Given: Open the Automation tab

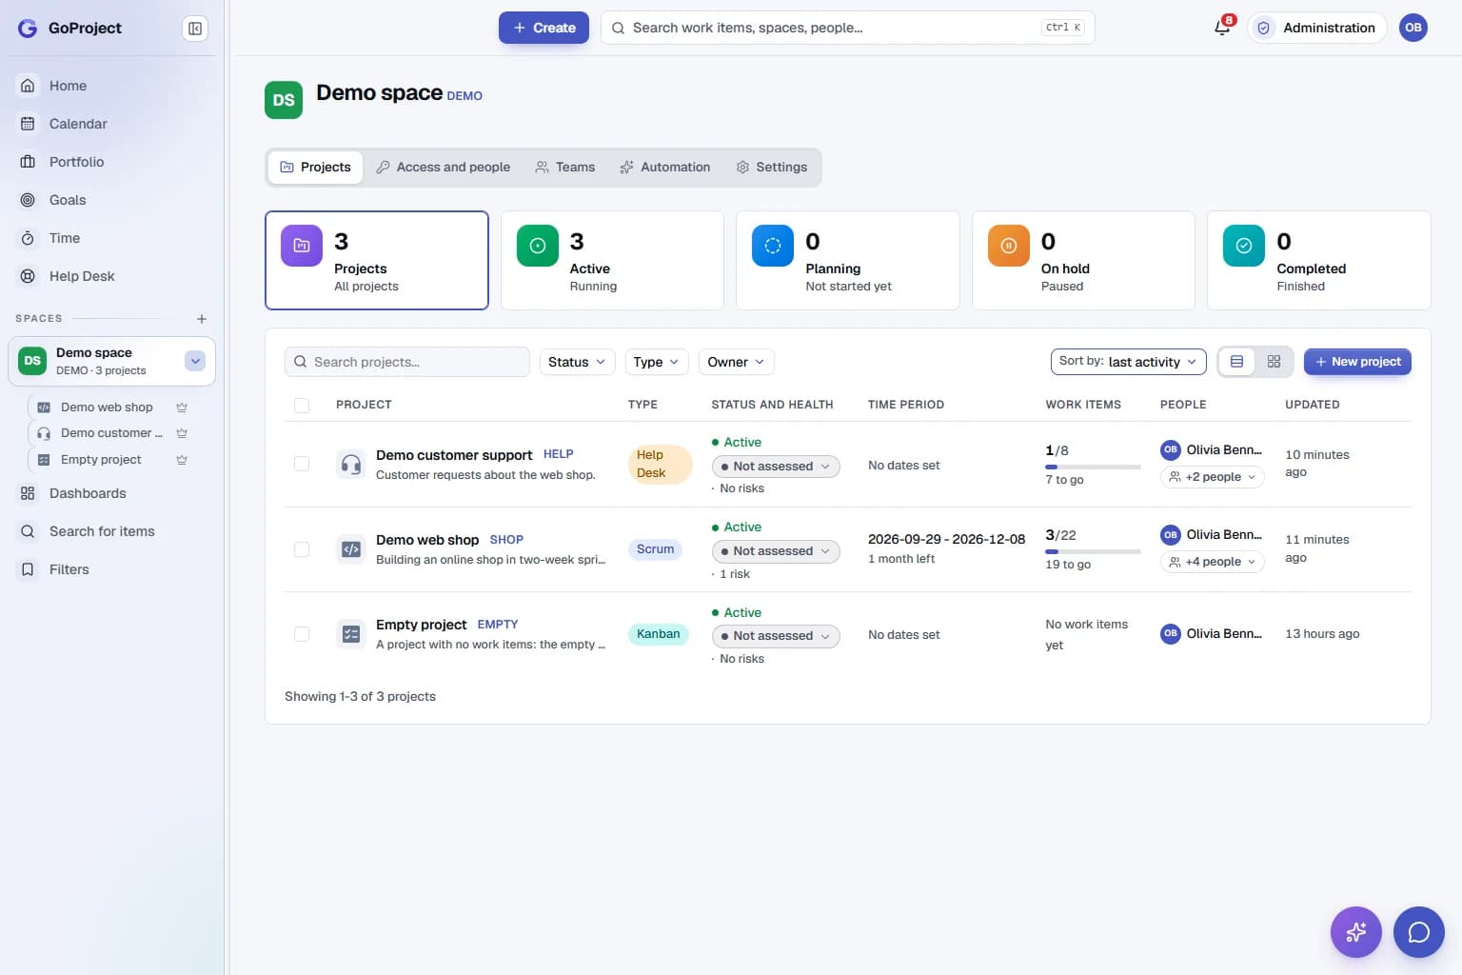Looking at the screenshot, I should click(x=665, y=168).
